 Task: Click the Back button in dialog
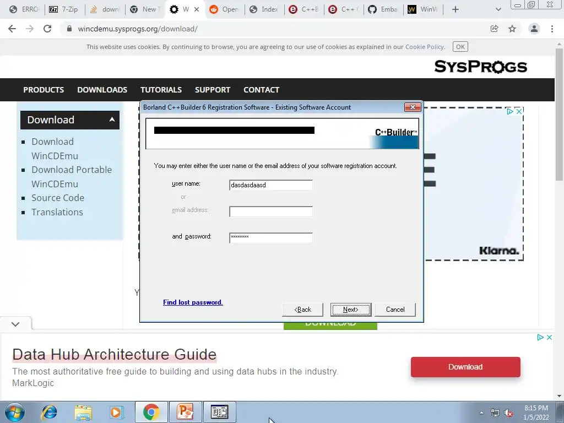302,310
